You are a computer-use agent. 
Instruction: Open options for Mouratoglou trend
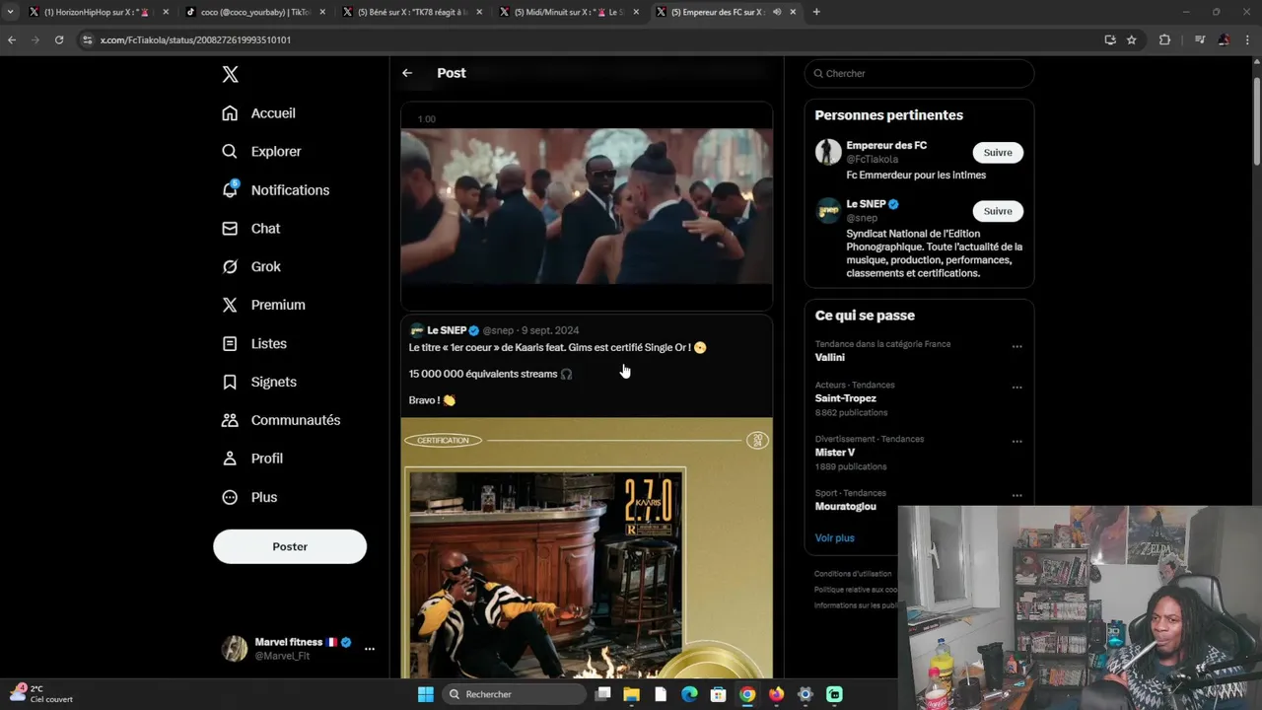pos(1017,495)
